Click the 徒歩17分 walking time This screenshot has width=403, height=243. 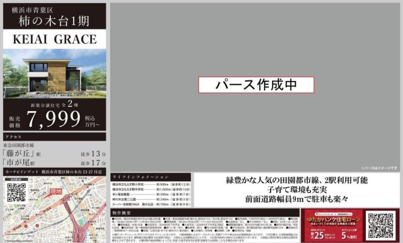(x=93, y=163)
